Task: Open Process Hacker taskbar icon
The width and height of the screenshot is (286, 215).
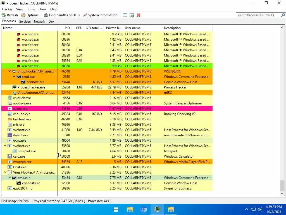Action: click(157, 209)
